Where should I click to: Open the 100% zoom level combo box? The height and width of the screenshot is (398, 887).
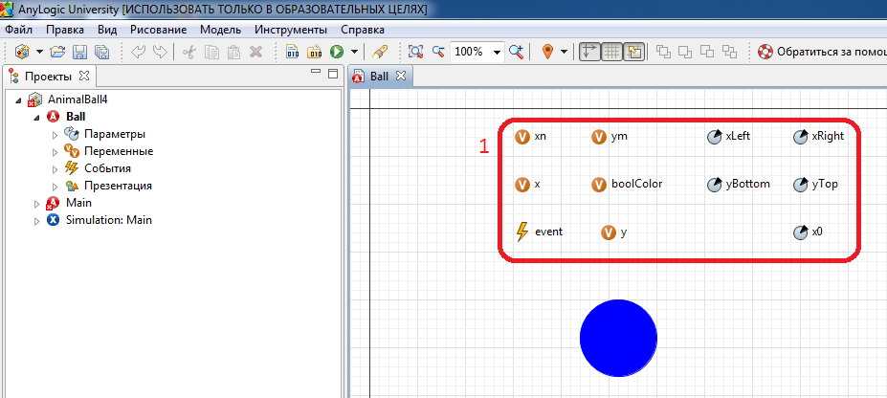477,52
